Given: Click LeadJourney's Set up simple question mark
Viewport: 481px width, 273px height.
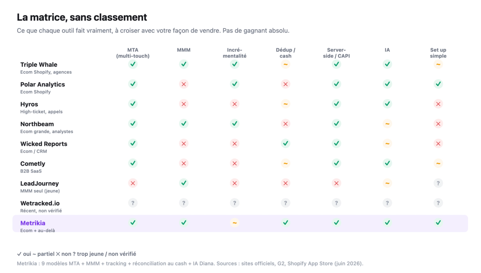Looking at the screenshot, I should pyautogui.click(x=438, y=183).
